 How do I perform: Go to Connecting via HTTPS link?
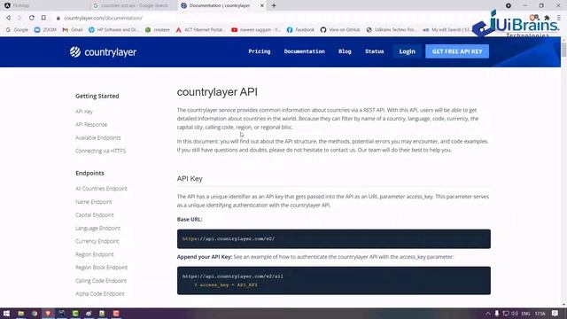point(100,151)
